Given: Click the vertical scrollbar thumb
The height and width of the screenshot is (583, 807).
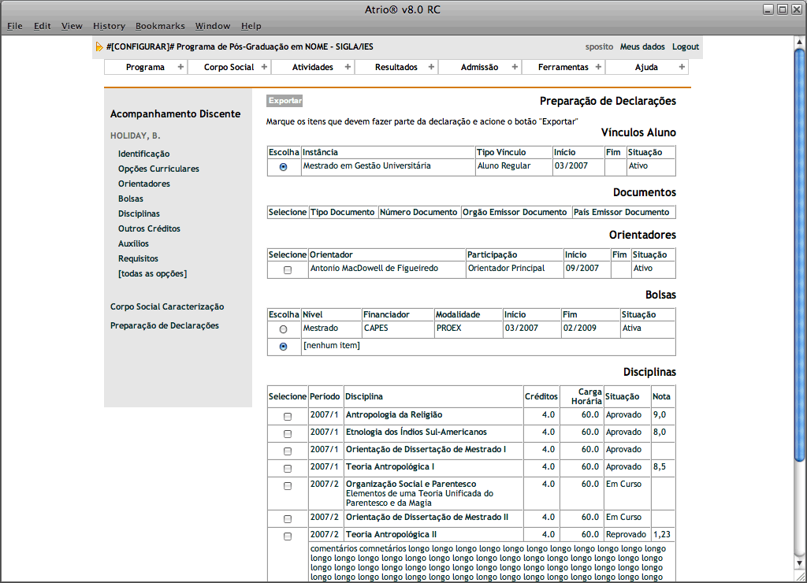Looking at the screenshot, I should (x=800, y=252).
